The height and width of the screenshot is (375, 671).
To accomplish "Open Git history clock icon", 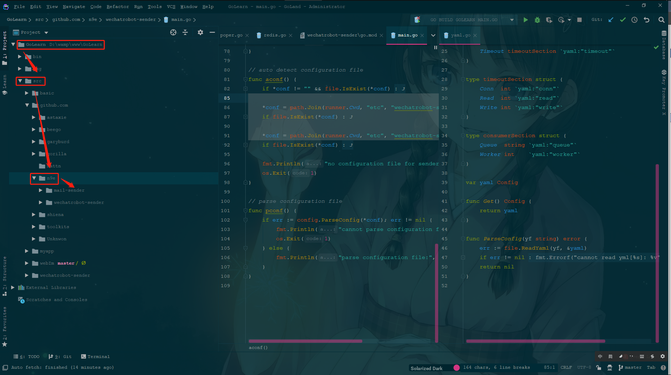I will tap(634, 20).
